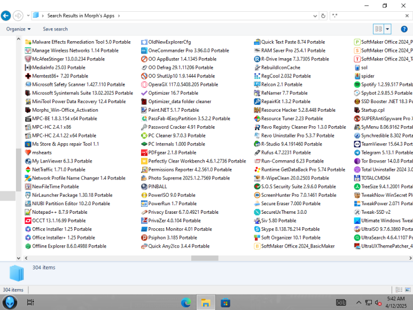This screenshot has height=310, width=413.
Task: Switch to details view in status bar
Action: [x=399, y=290]
